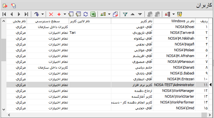This screenshot has width=214, height=118.
Task: Click the green user list icon
Action: pos(103,14)
